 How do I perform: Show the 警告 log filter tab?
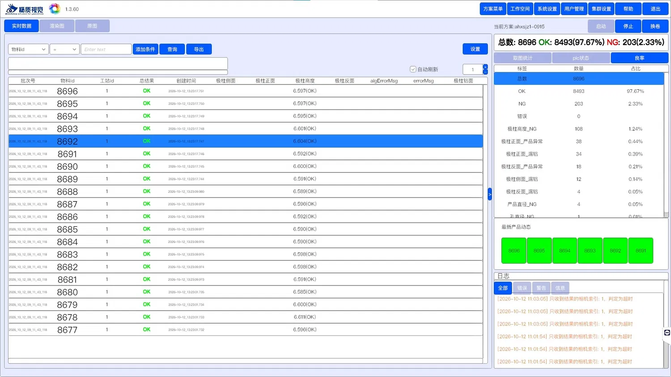tap(541, 288)
